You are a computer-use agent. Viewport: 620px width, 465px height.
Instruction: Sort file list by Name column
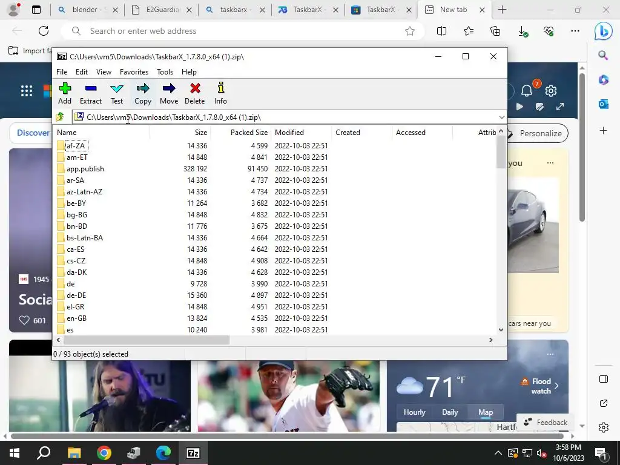[x=101, y=133]
